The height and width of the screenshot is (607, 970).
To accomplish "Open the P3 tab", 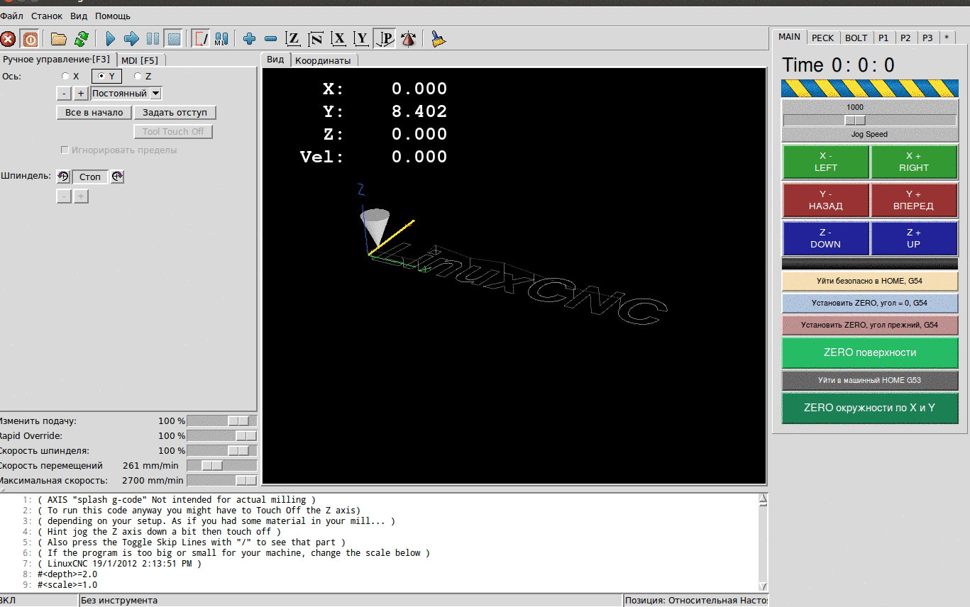I will (927, 38).
